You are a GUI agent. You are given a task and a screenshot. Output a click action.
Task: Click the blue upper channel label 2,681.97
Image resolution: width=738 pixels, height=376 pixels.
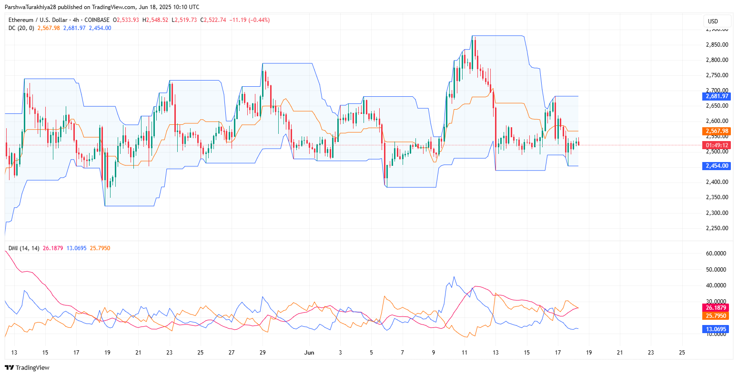tap(717, 97)
